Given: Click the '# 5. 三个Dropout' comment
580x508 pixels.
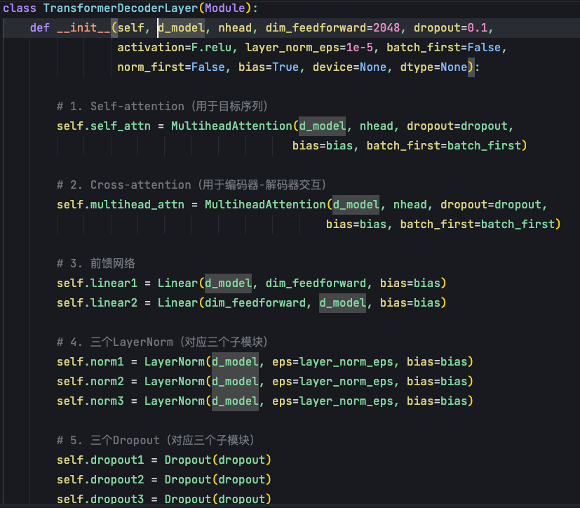Looking at the screenshot, I should click(x=156, y=440).
